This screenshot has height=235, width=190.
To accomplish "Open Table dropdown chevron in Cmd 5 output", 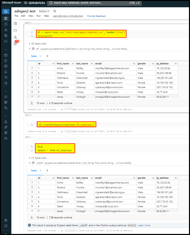I will (41, 171).
